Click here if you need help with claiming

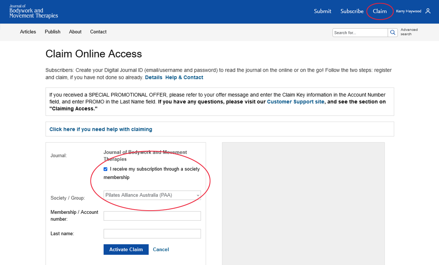point(101,129)
